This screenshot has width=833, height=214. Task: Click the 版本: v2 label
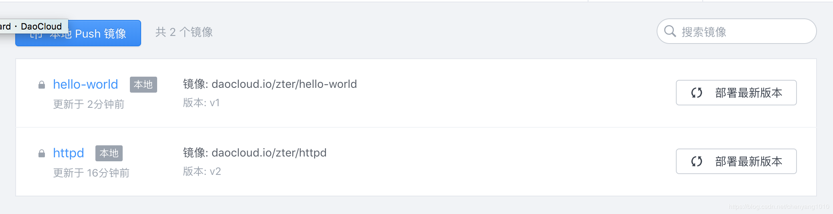(x=202, y=171)
